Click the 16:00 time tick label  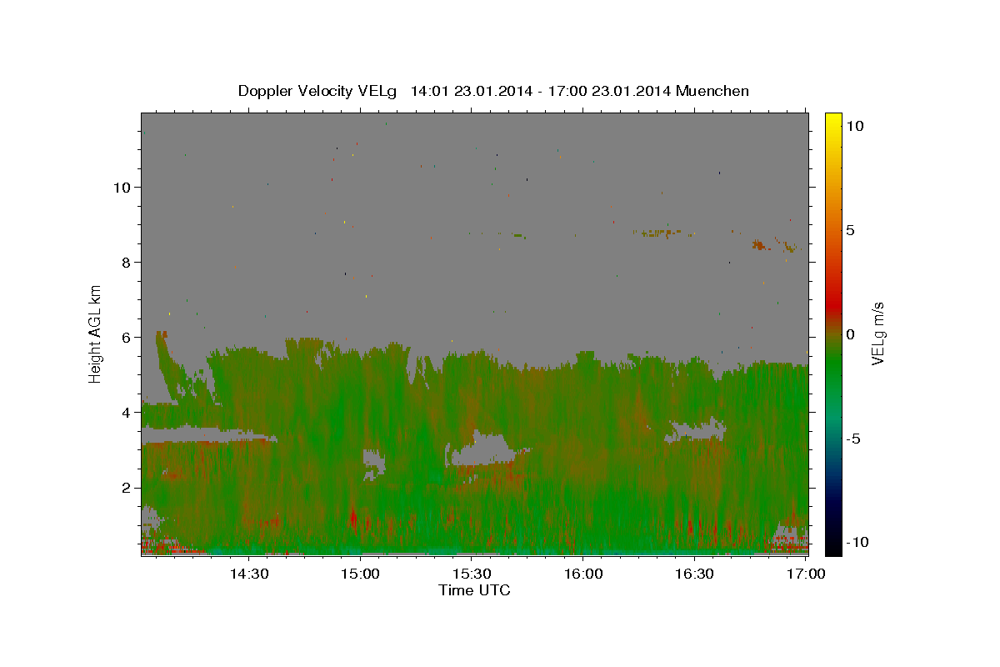tap(583, 574)
